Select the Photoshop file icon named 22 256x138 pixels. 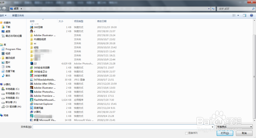tap(31, 64)
